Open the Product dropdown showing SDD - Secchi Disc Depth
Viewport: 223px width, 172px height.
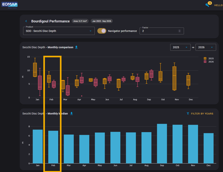[x=59, y=31]
